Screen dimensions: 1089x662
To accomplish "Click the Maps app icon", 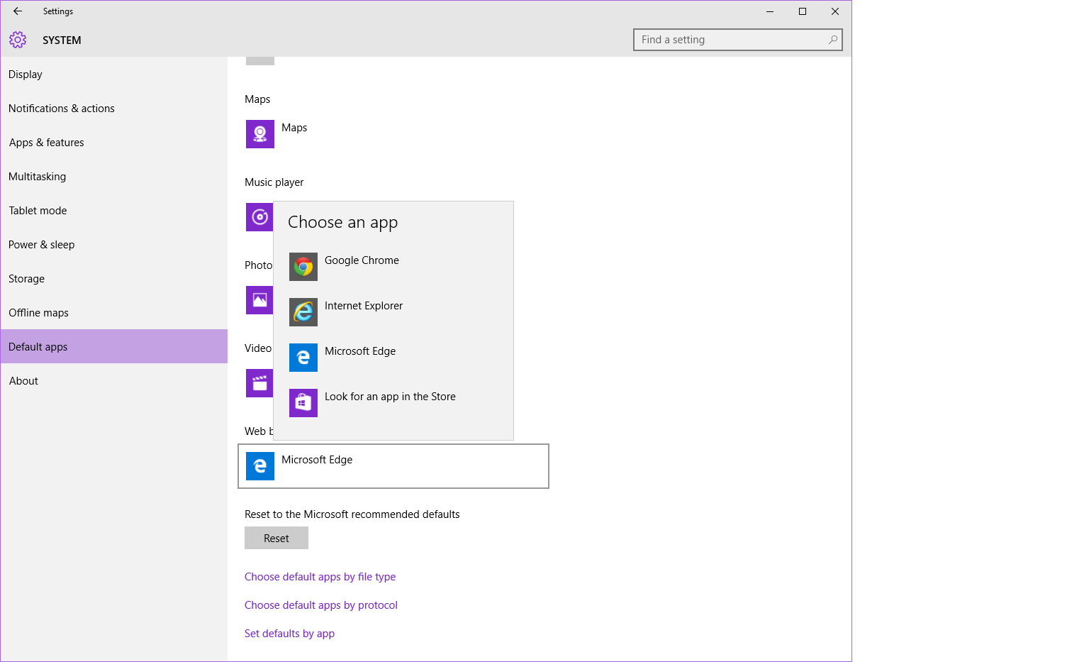I will (260, 134).
